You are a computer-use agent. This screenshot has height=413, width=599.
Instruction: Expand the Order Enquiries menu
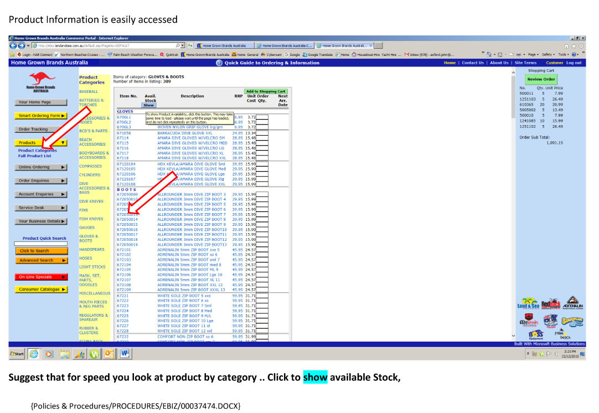40,180
